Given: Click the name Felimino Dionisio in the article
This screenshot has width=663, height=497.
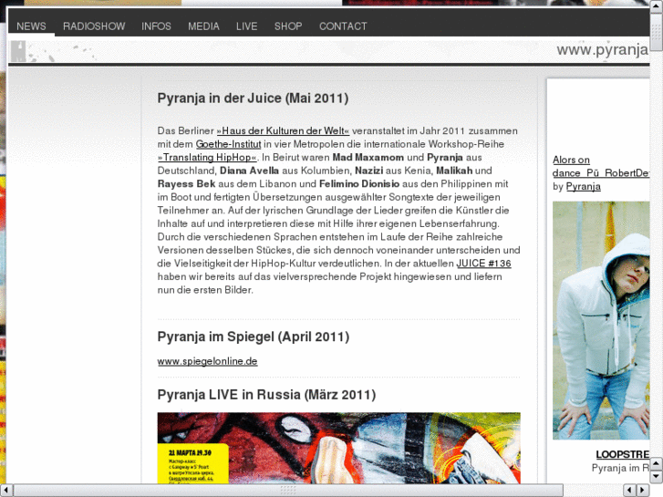Looking at the screenshot, I should 359,184.
